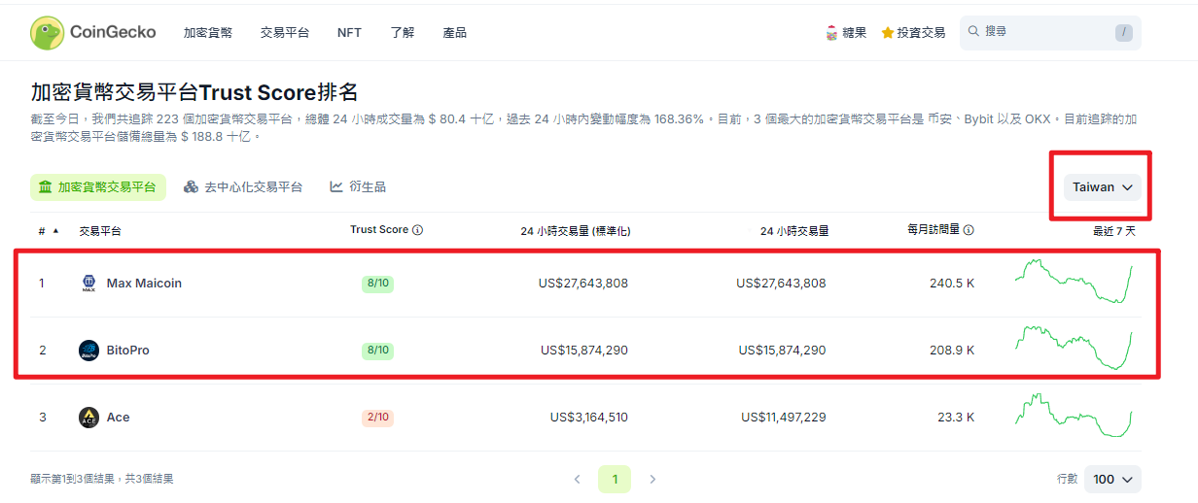Open the 產品 menu
The image size is (1198, 503).
pos(455,32)
